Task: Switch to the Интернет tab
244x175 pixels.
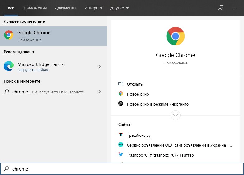Action: click(x=93, y=8)
